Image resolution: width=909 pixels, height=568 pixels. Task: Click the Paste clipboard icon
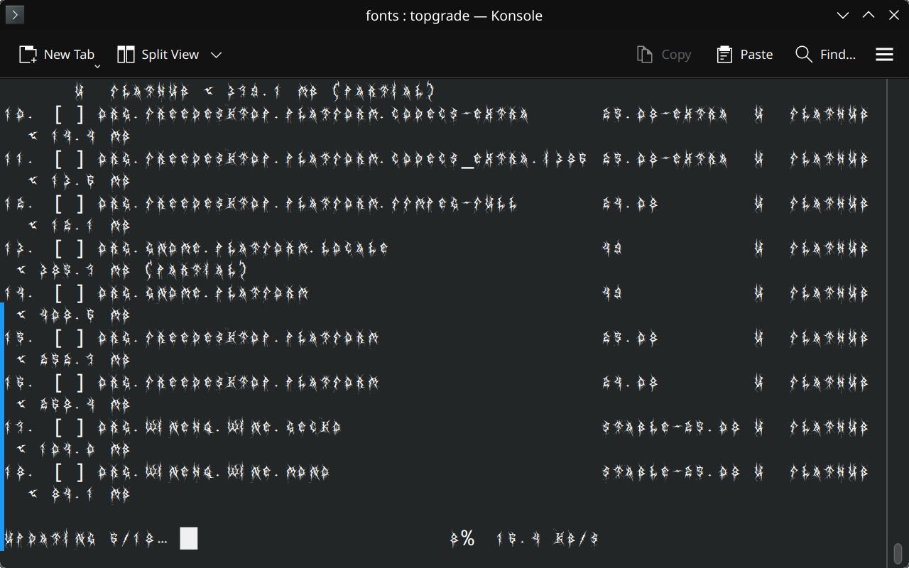[x=724, y=55]
